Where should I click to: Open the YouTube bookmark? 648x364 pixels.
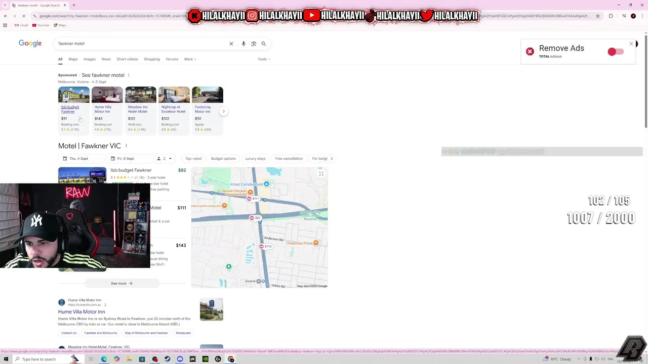click(41, 25)
